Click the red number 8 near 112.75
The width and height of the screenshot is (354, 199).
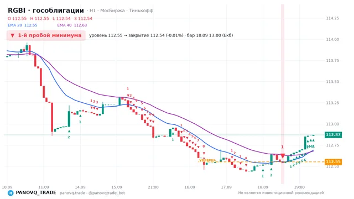[x=204, y=146]
